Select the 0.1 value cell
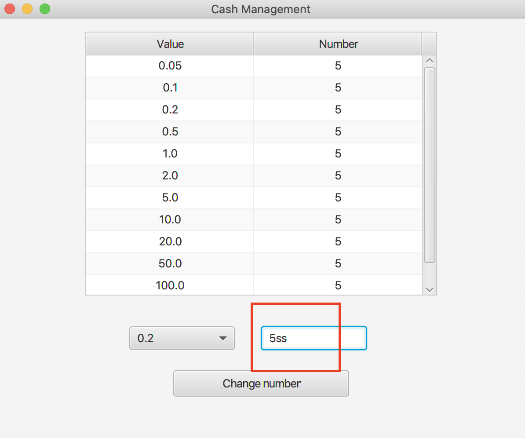The width and height of the screenshot is (525, 438). point(170,88)
